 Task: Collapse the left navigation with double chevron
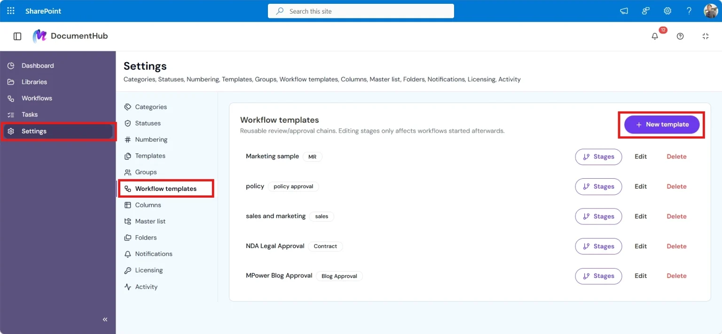click(105, 319)
